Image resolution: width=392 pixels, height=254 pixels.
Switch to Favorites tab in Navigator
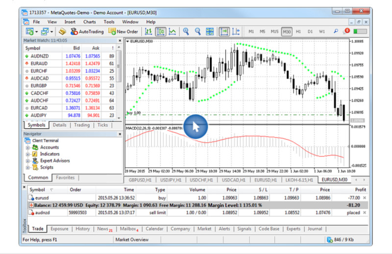pyautogui.click(x=65, y=178)
